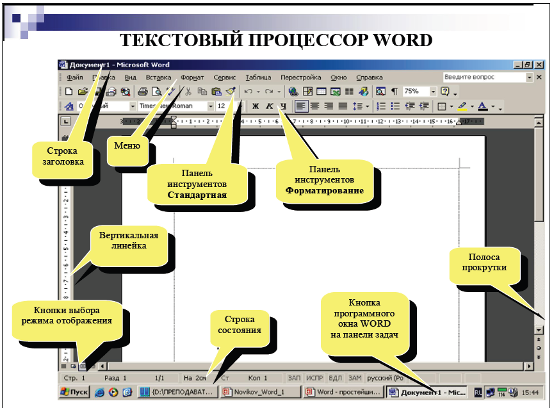Show the Drawing toolbar
The height and width of the screenshot is (408, 554).
tap(363, 92)
